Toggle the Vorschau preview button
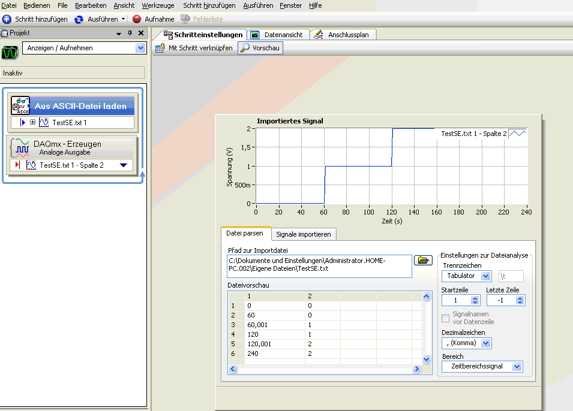Screen dimensions: 573x411 pos(260,48)
